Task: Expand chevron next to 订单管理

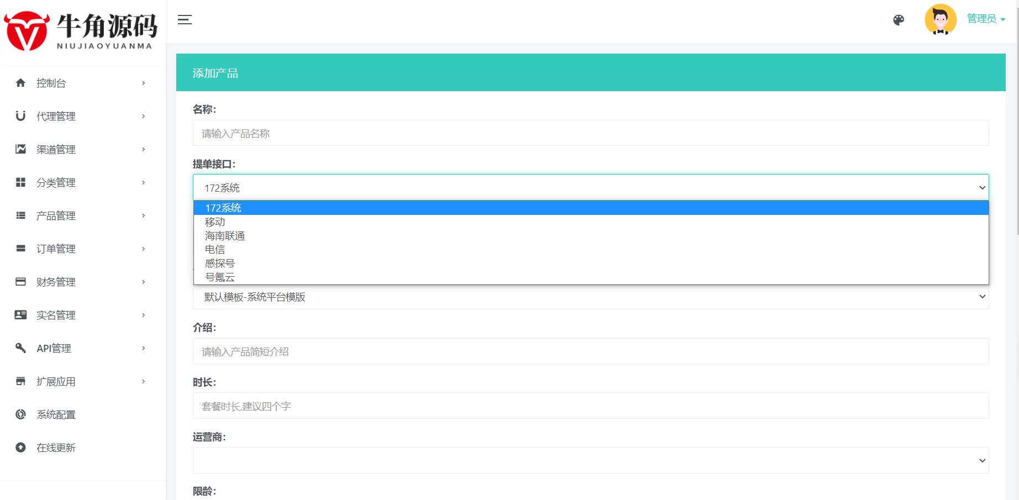Action: pyautogui.click(x=144, y=249)
